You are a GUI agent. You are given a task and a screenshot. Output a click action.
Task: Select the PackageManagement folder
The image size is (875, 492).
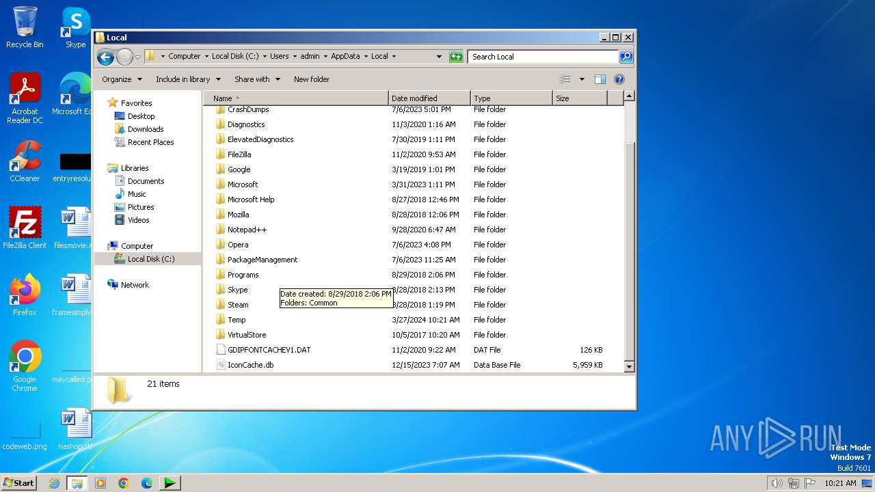[262, 260]
